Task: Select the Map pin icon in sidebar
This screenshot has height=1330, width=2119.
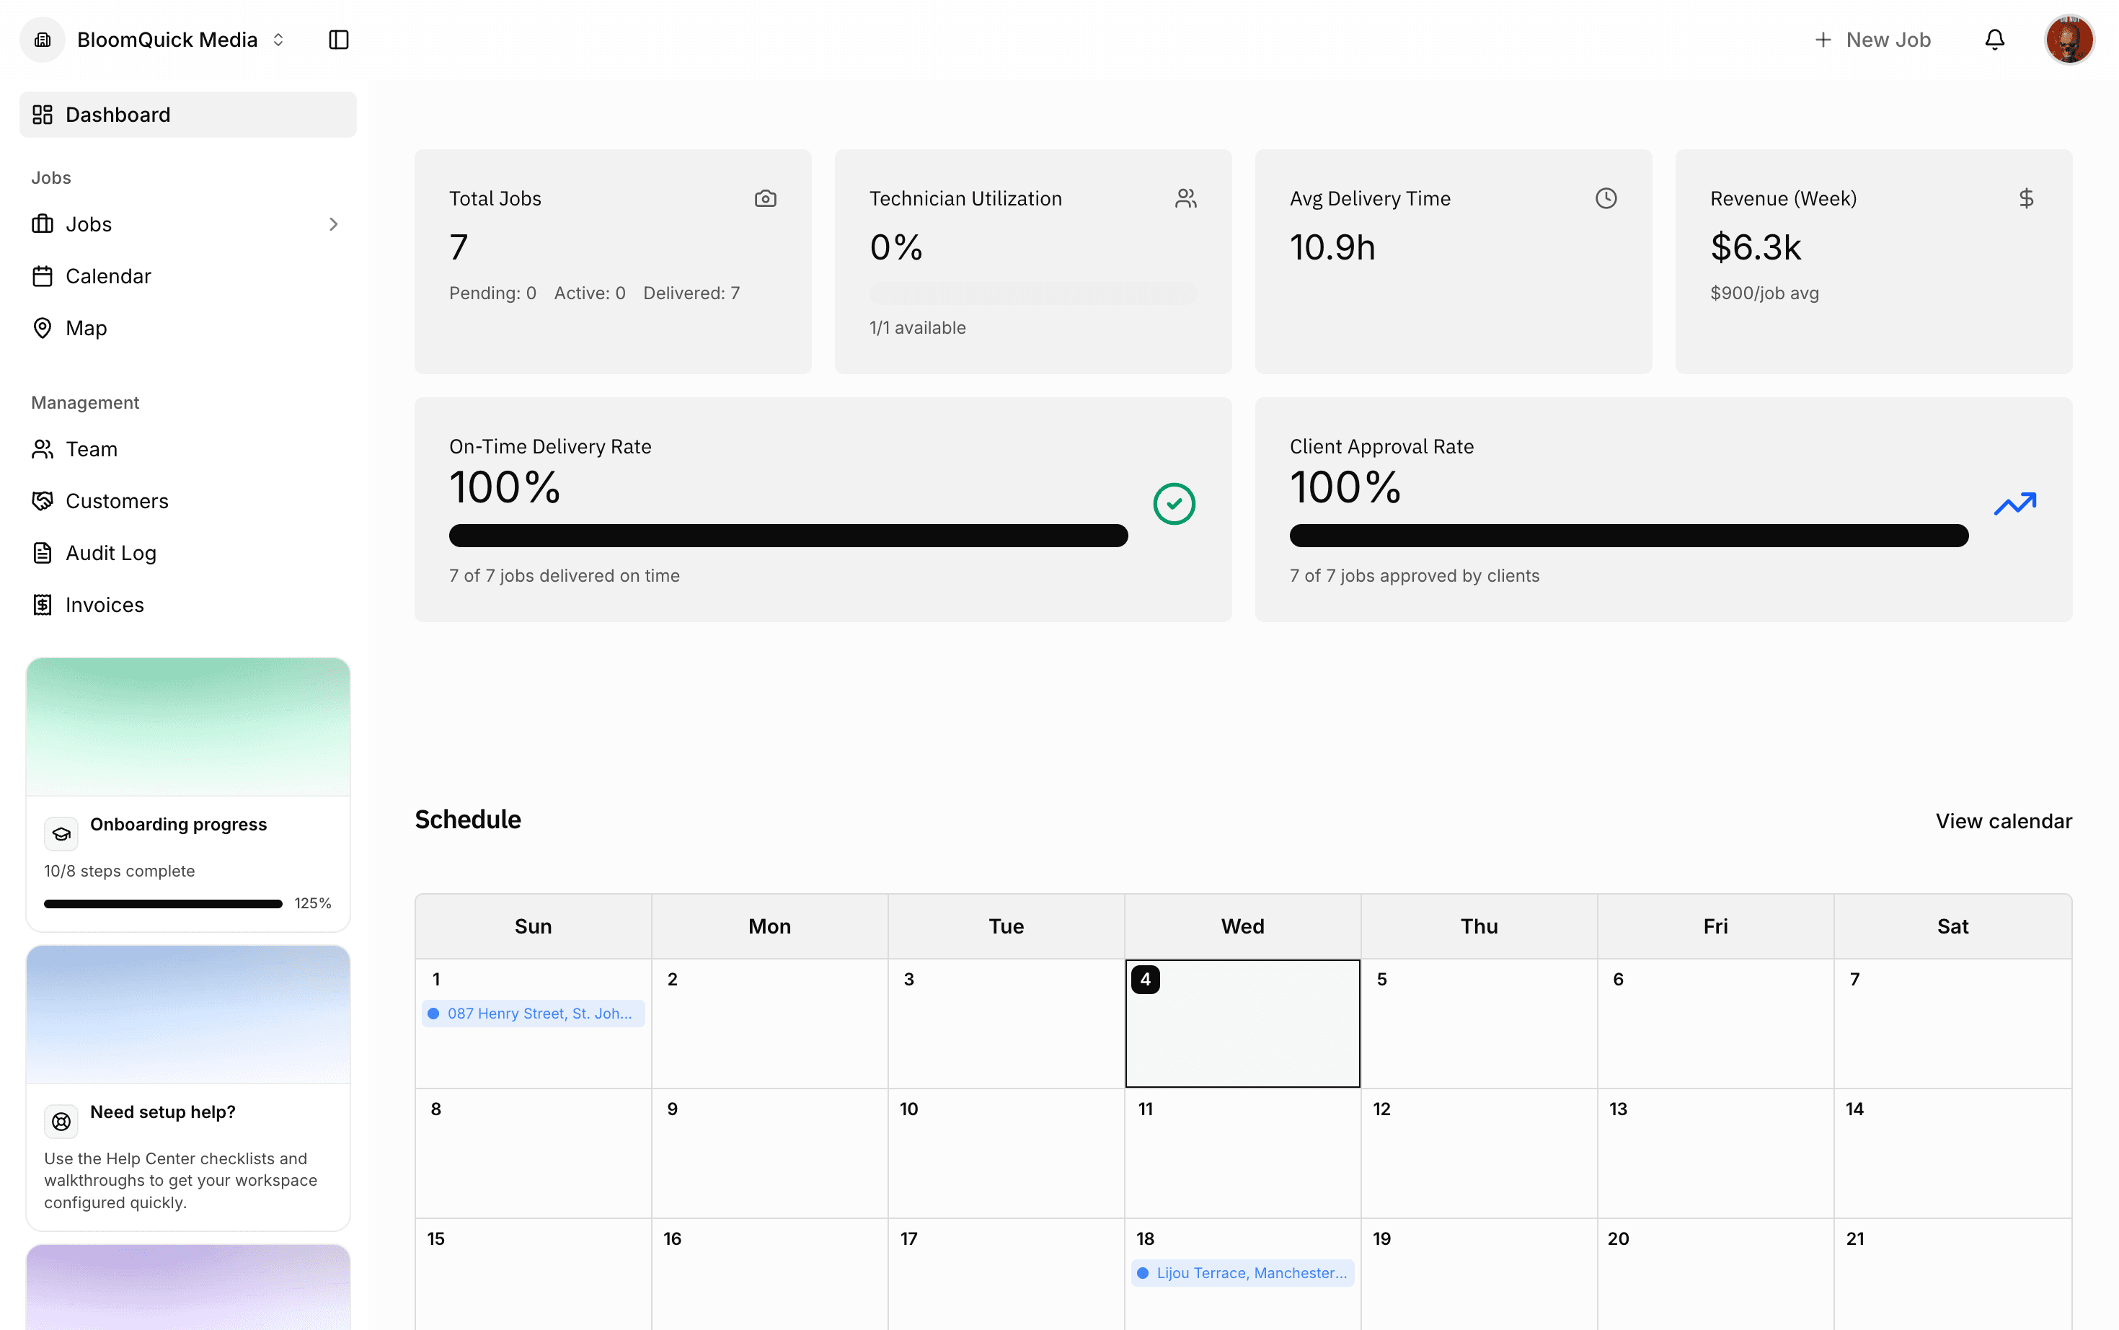Action: pos(43,327)
